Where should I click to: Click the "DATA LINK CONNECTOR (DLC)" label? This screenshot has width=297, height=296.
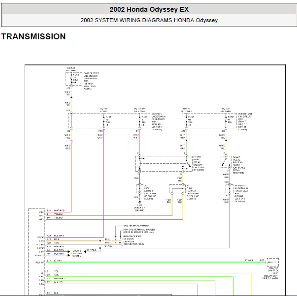pyautogui.click(x=133, y=243)
